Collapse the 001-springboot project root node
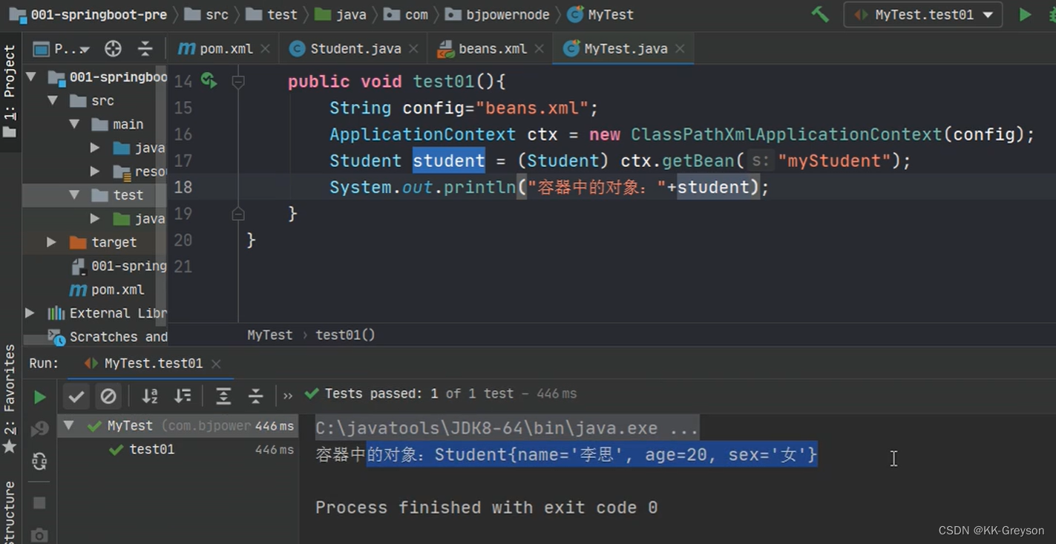This screenshot has width=1056, height=544. coord(31,76)
